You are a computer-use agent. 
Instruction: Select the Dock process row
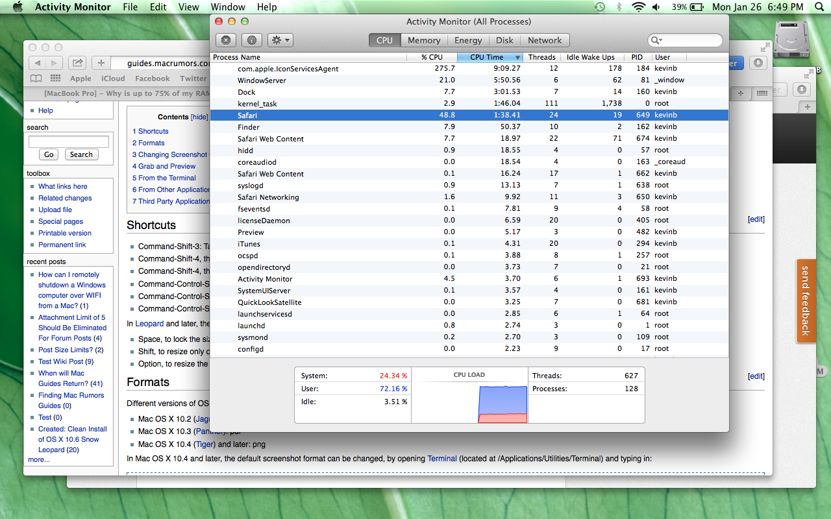point(469,91)
